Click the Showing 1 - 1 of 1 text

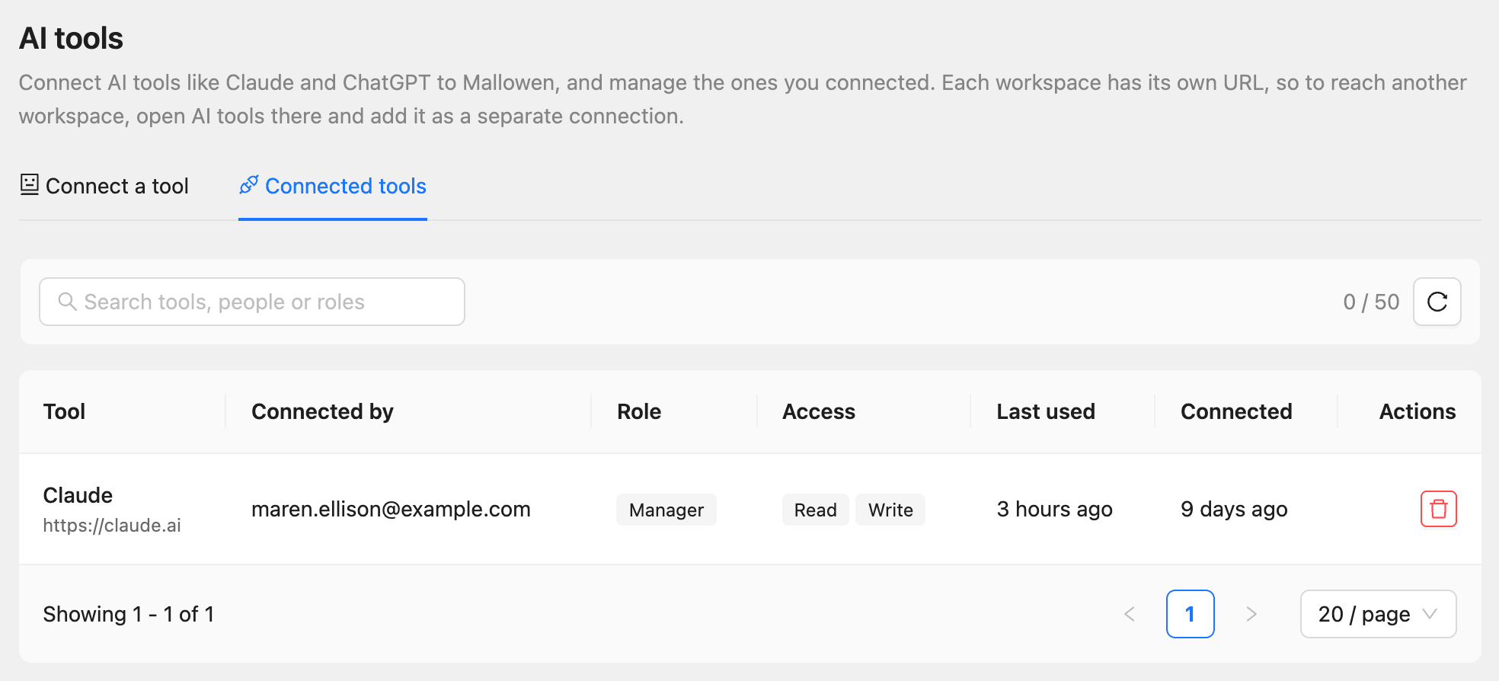point(129,614)
